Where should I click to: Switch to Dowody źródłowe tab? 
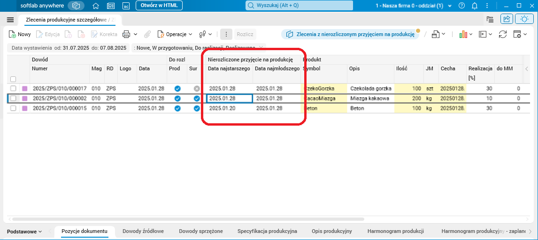point(143,231)
